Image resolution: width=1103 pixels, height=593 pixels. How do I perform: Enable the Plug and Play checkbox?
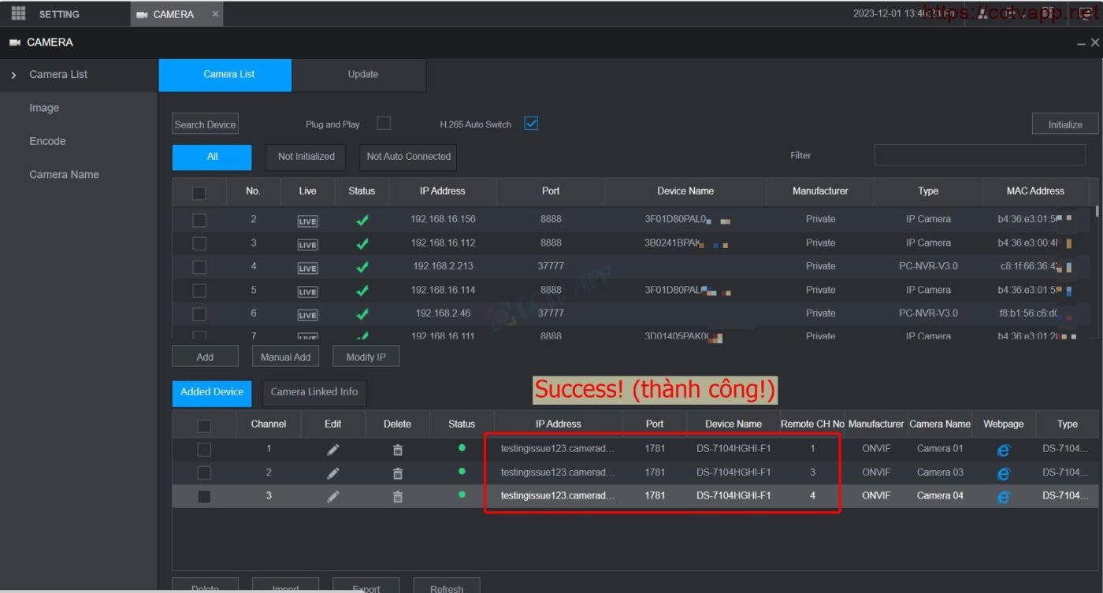[384, 124]
